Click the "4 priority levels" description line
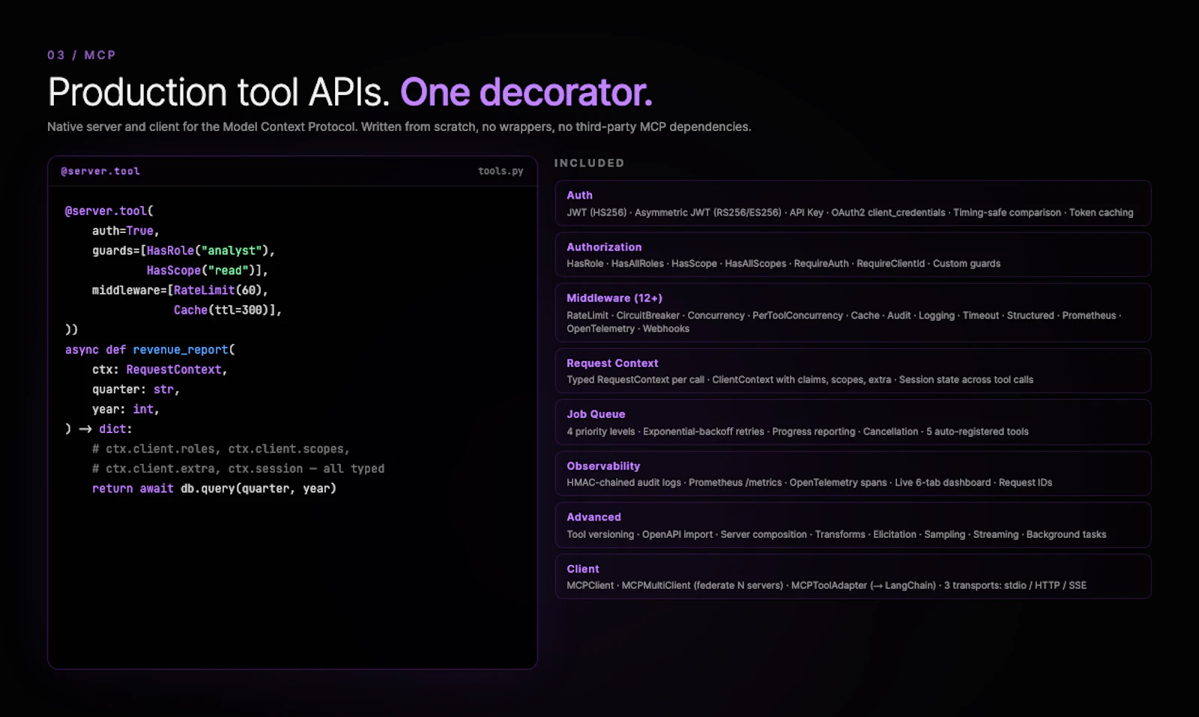Screen dimensions: 1199x717 pos(797,432)
